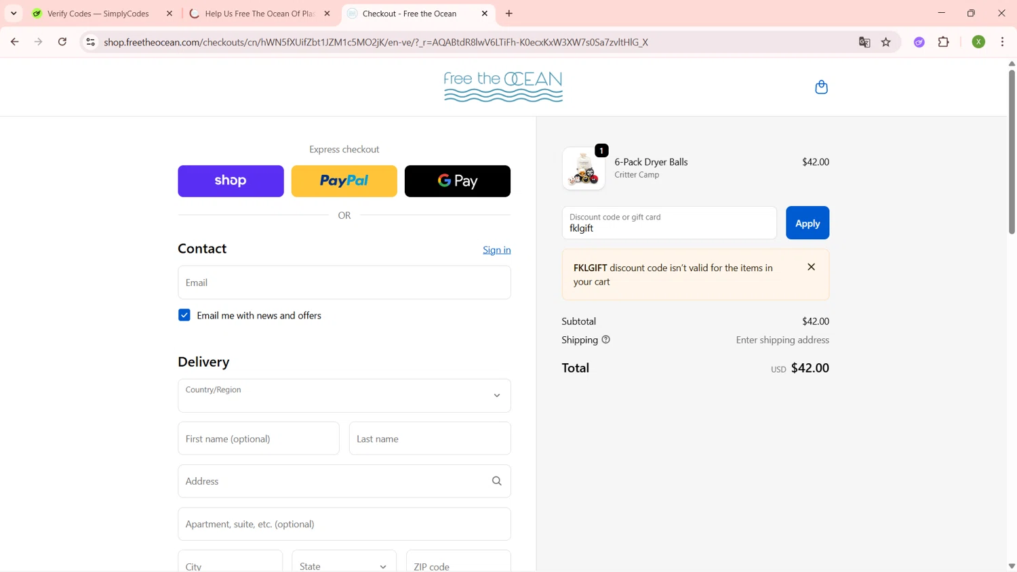The width and height of the screenshot is (1017, 572).
Task: Close the Verify Codes SimplyCodes tab
Action: click(x=169, y=14)
